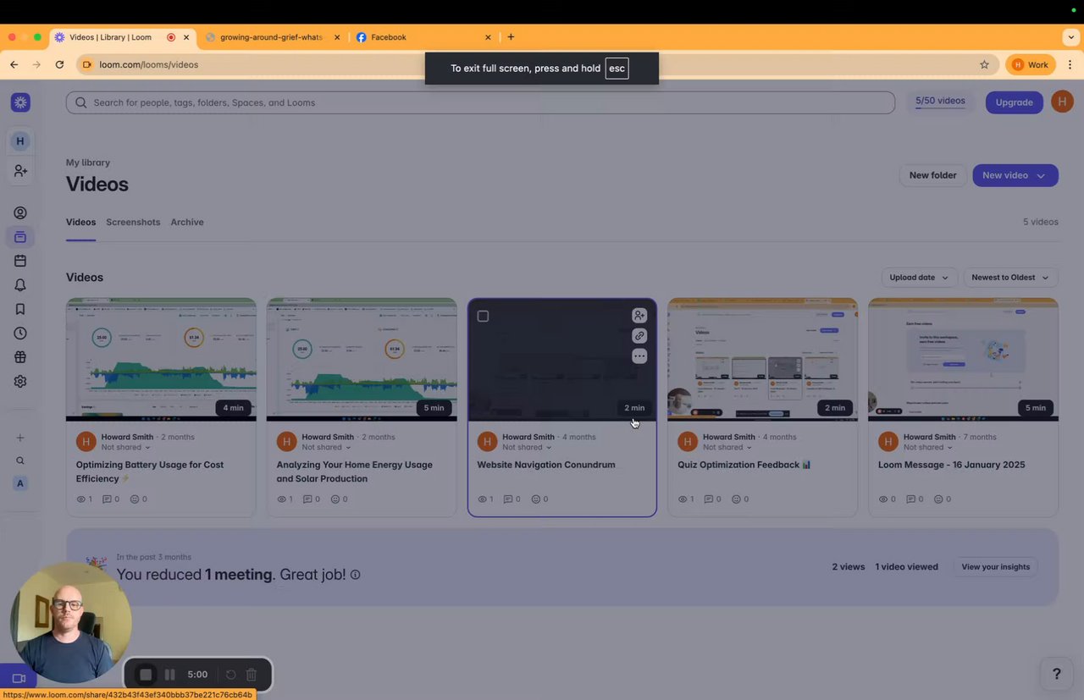Open the Work Chrome profile button
Image resolution: width=1084 pixels, height=700 pixels.
[x=1031, y=64]
